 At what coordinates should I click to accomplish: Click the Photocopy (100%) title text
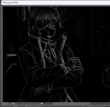click(10, 3)
